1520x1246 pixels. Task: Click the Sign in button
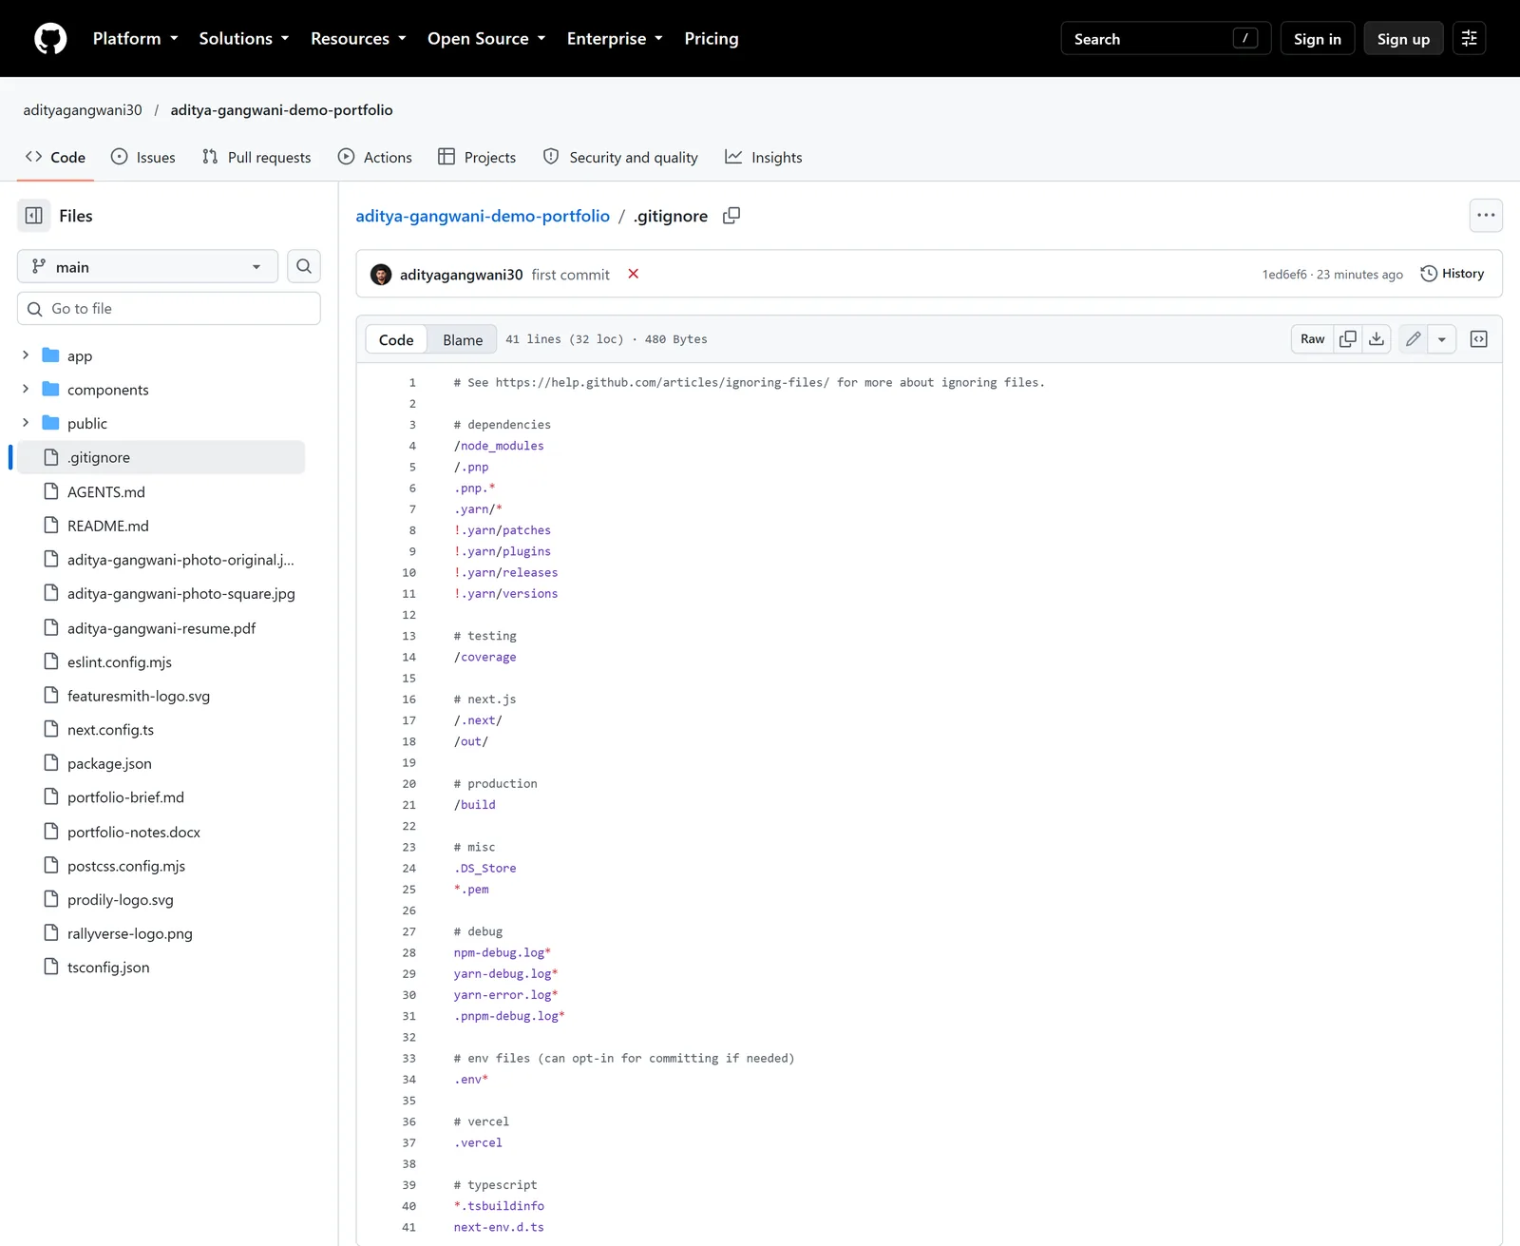(x=1318, y=39)
